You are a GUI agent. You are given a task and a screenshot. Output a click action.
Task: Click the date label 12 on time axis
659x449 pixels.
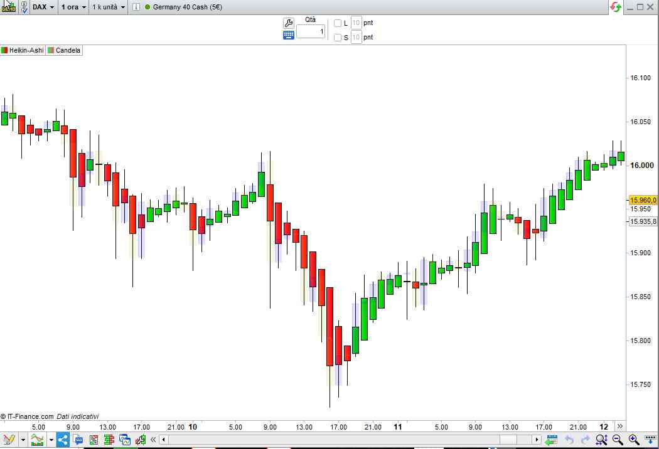[604, 427]
